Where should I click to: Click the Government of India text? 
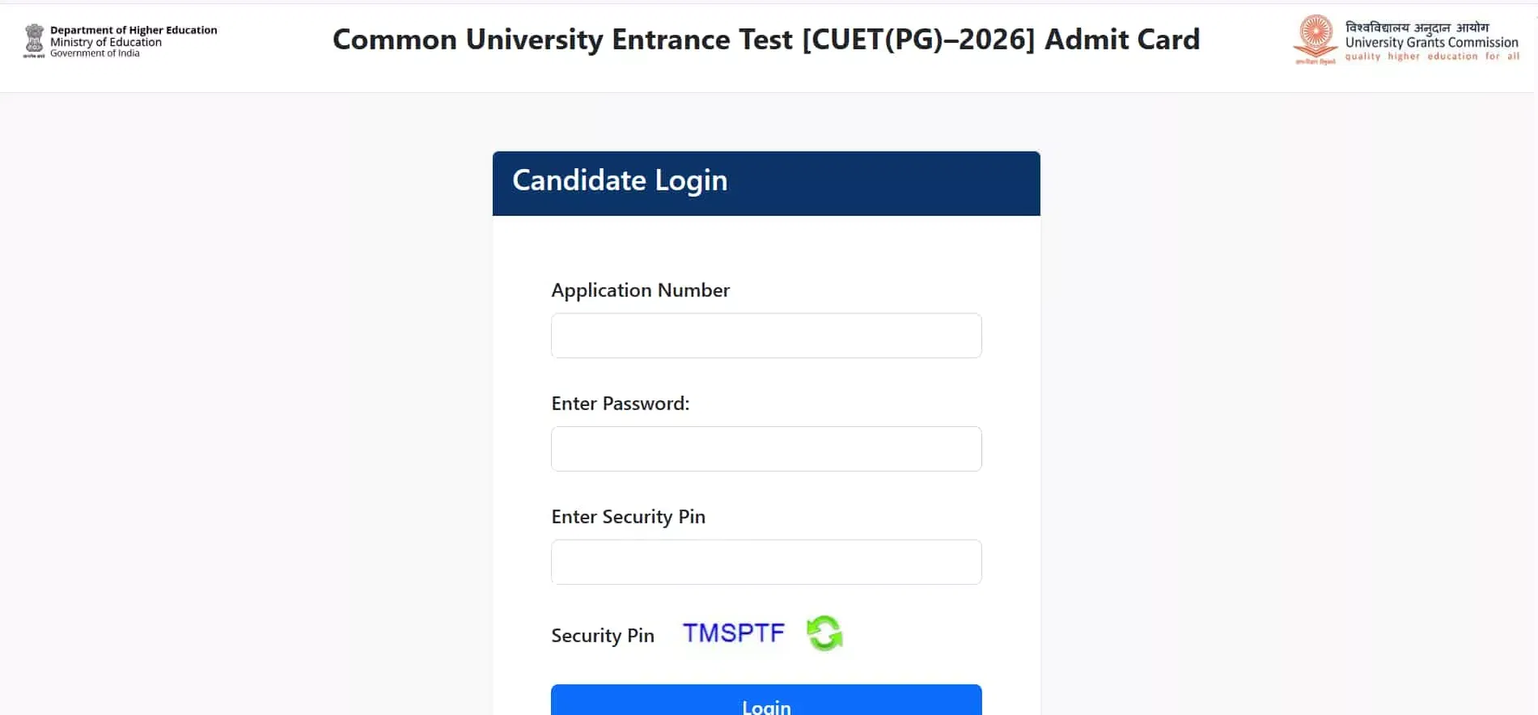(x=95, y=53)
